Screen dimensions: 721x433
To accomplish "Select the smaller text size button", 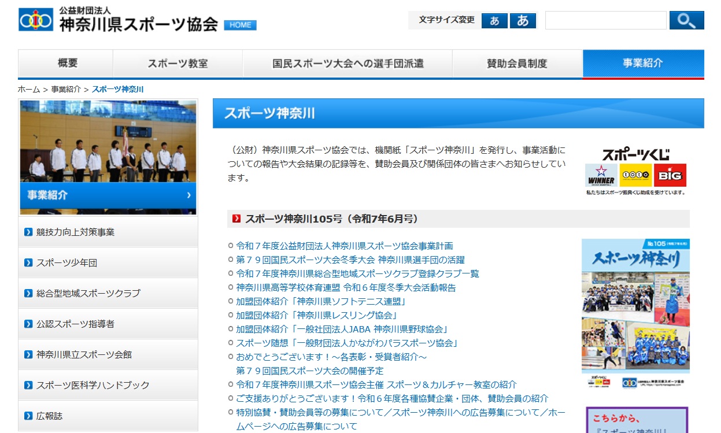I will [x=494, y=21].
